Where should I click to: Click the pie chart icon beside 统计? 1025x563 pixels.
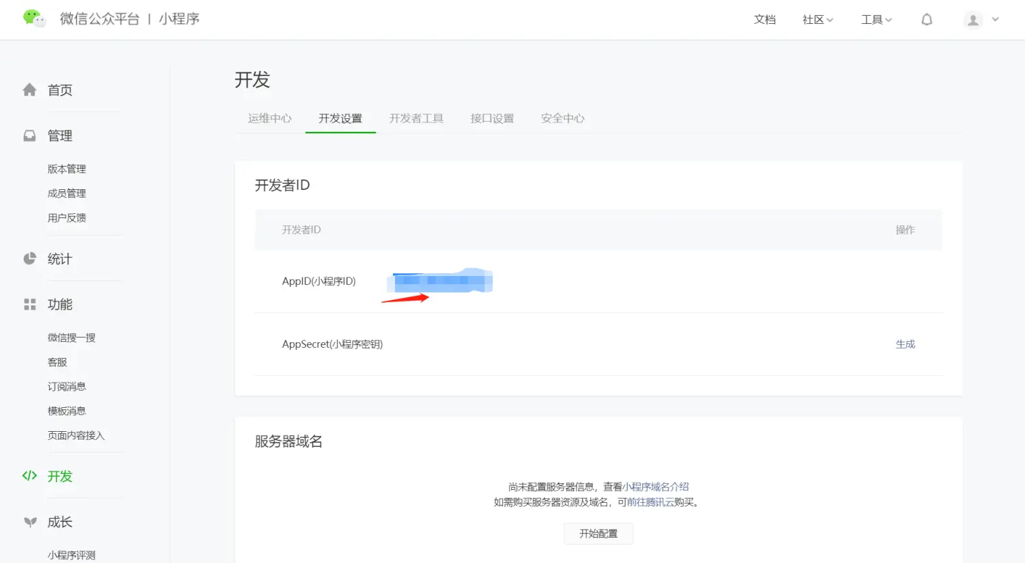point(29,258)
